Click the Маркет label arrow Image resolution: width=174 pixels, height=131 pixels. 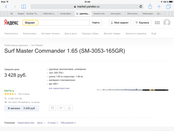pos(31,23)
